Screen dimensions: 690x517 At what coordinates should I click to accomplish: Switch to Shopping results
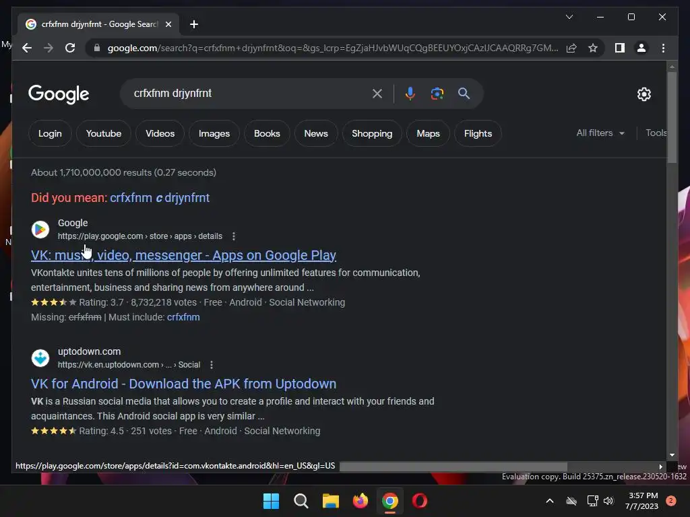point(372,133)
